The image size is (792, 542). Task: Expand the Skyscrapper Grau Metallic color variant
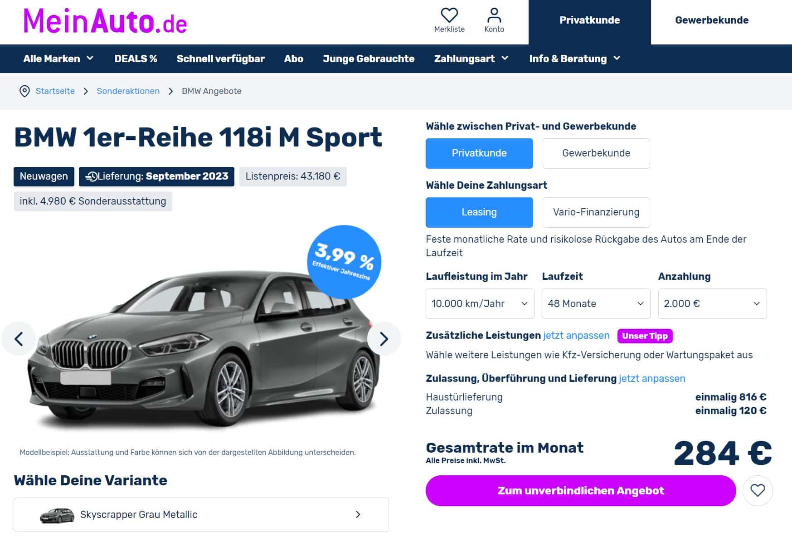click(201, 514)
